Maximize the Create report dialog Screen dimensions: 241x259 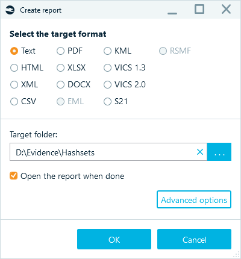[x=199, y=9]
